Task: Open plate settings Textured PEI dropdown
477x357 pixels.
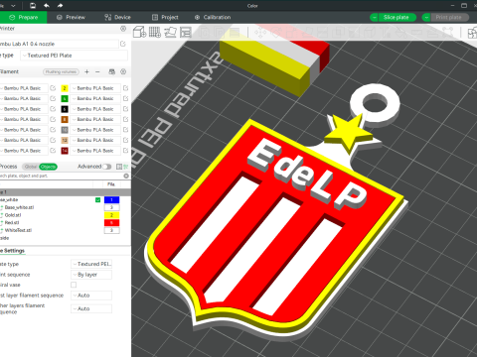Action: (91, 264)
